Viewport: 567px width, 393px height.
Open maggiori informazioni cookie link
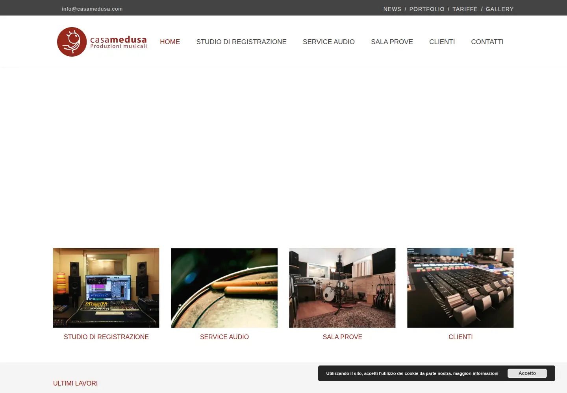click(476, 373)
